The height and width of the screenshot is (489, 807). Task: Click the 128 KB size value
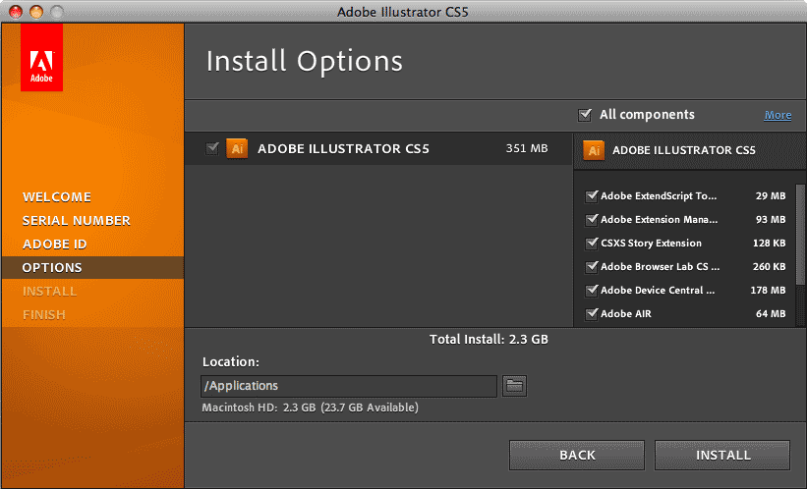pyautogui.click(x=769, y=244)
